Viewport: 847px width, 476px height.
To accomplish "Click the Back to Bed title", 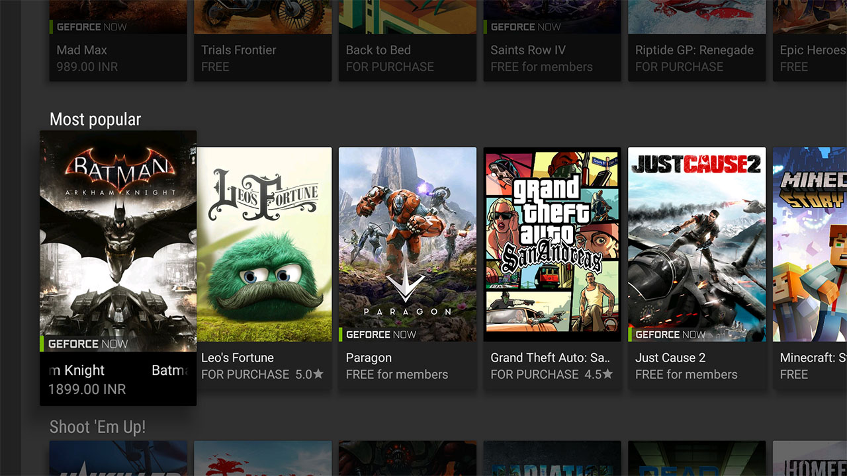I will coord(379,50).
